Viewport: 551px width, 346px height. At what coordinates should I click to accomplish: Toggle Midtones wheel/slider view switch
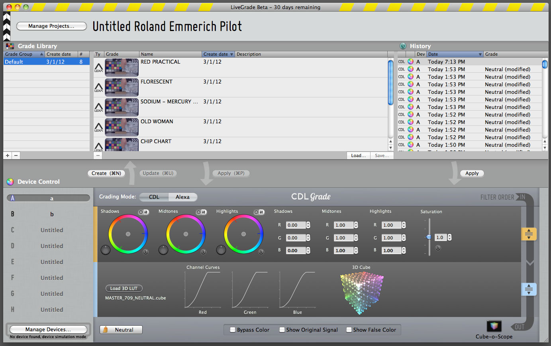coord(201,212)
